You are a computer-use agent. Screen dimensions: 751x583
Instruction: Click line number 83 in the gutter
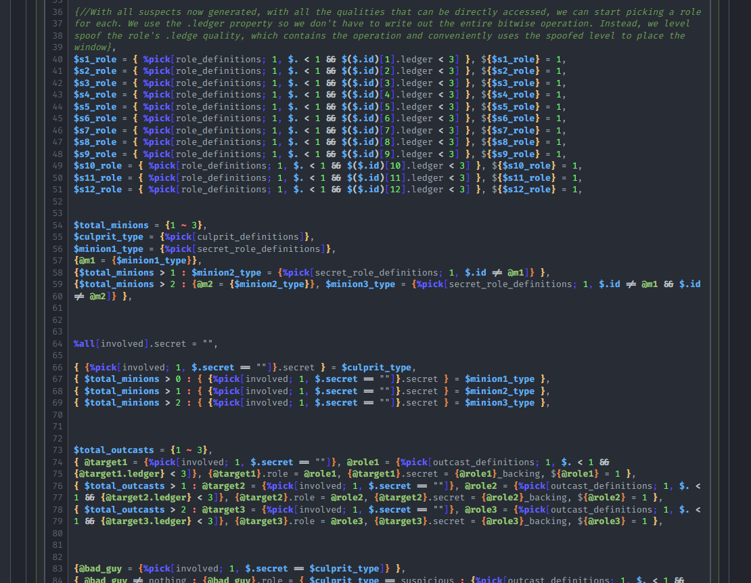point(57,569)
